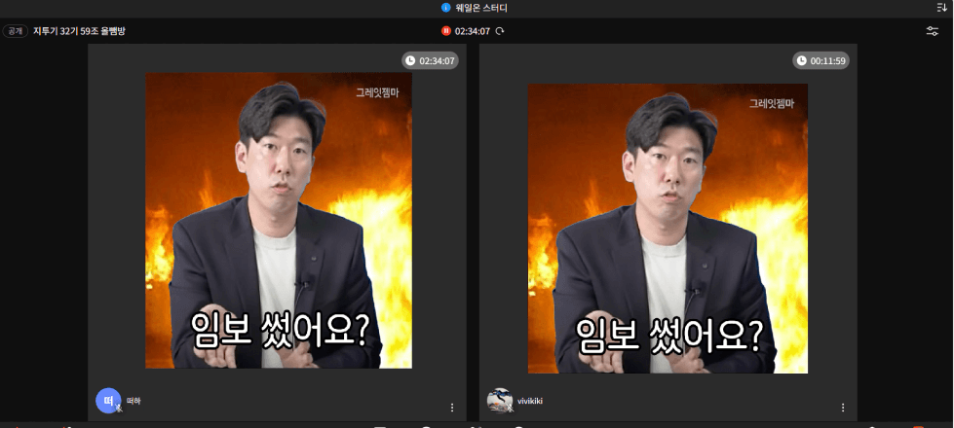
Task: Click the blue 떠 profile avatar
Action: tap(109, 401)
